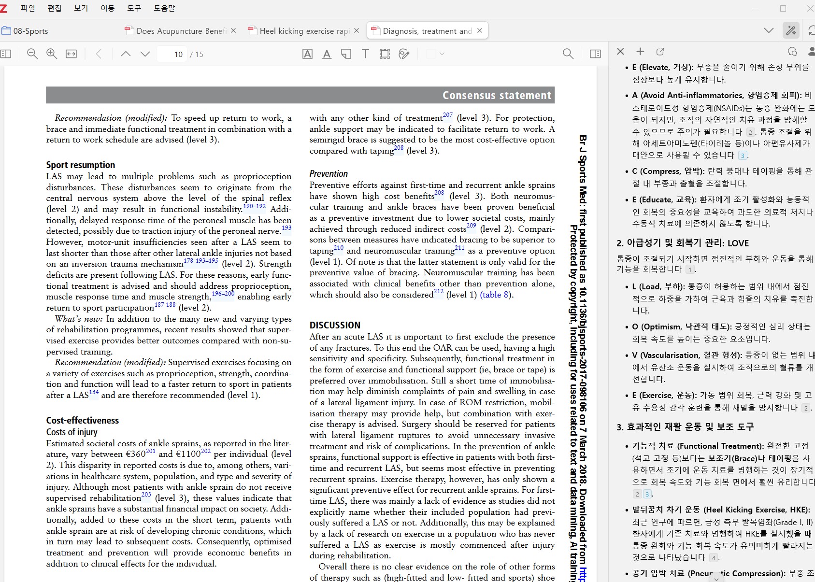The width and height of the screenshot is (815, 582).
Task: Select the Area selection tool
Action: (x=385, y=54)
